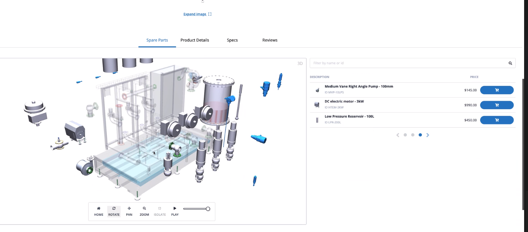
Task: Click the DC electric motor thumbnail
Action: [317, 105]
